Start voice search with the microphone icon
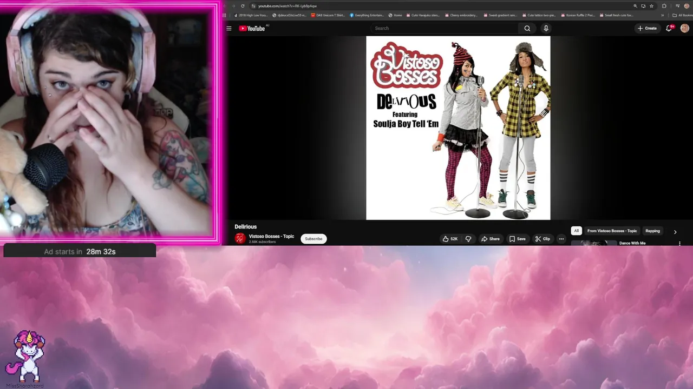Image resolution: width=693 pixels, height=389 pixels. (546, 28)
